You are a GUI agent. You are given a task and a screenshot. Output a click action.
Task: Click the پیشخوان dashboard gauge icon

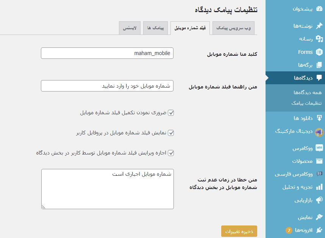tap(319, 9)
